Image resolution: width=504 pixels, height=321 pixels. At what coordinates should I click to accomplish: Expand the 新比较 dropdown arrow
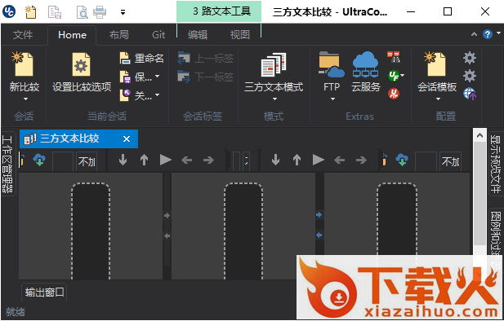coord(25,99)
